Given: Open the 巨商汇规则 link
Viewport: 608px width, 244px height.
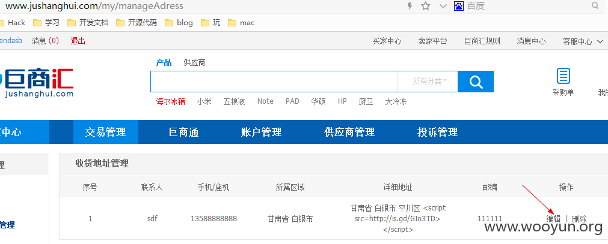Looking at the screenshot, I should pos(482,41).
